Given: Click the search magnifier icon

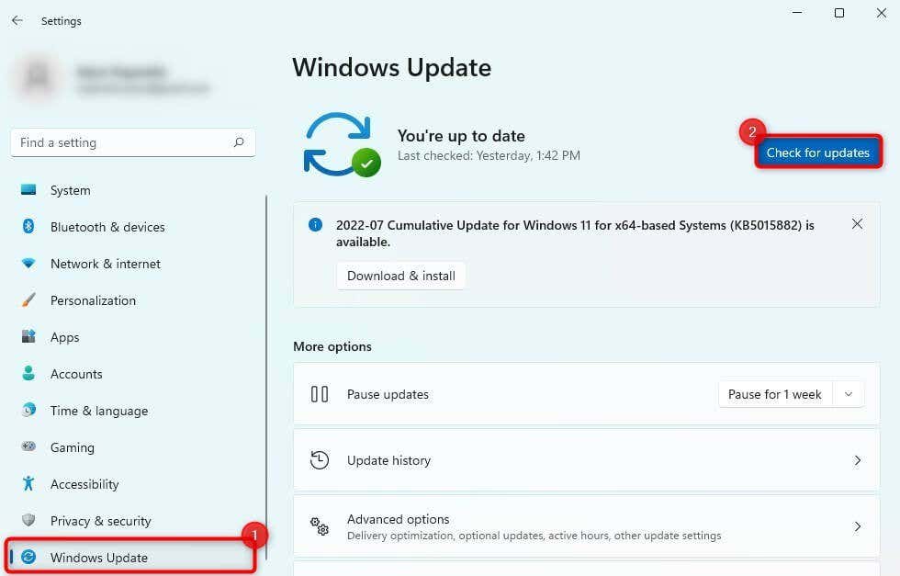Looking at the screenshot, I should tap(239, 141).
